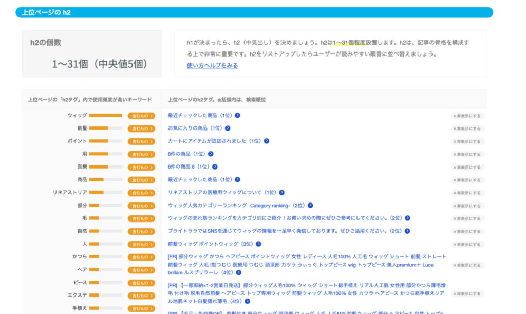The height and width of the screenshot is (314, 526).
Task: Click the 上位ページのh2タグ column header text
Action: point(217,100)
